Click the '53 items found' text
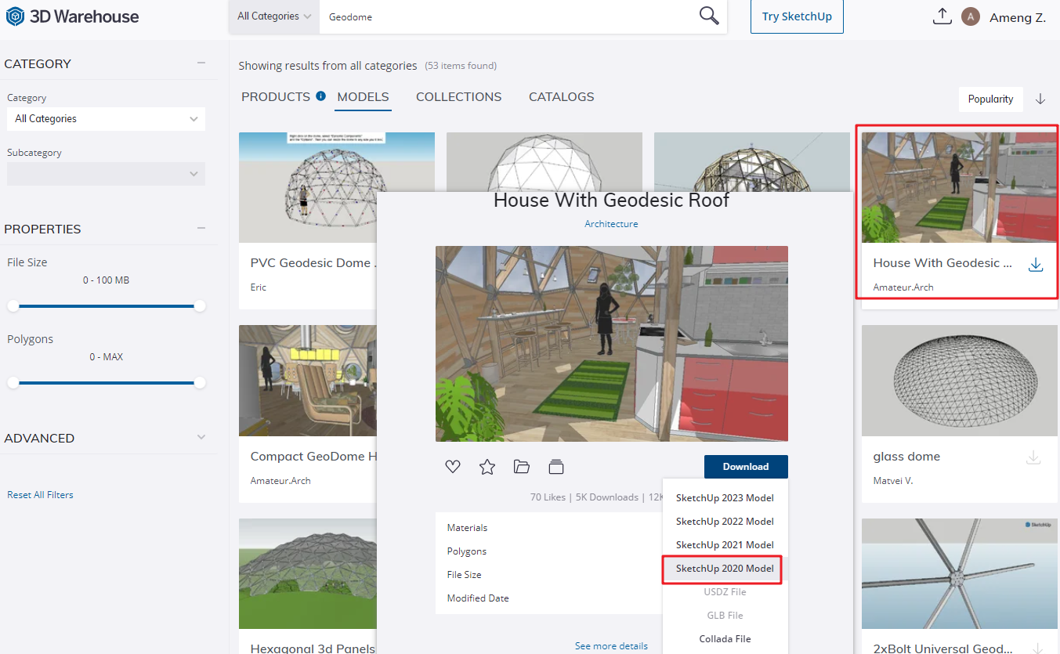1060x654 pixels. 461,66
